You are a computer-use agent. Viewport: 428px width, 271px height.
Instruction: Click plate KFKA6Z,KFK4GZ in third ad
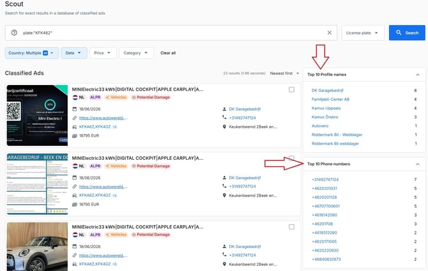pyautogui.click(x=95, y=264)
